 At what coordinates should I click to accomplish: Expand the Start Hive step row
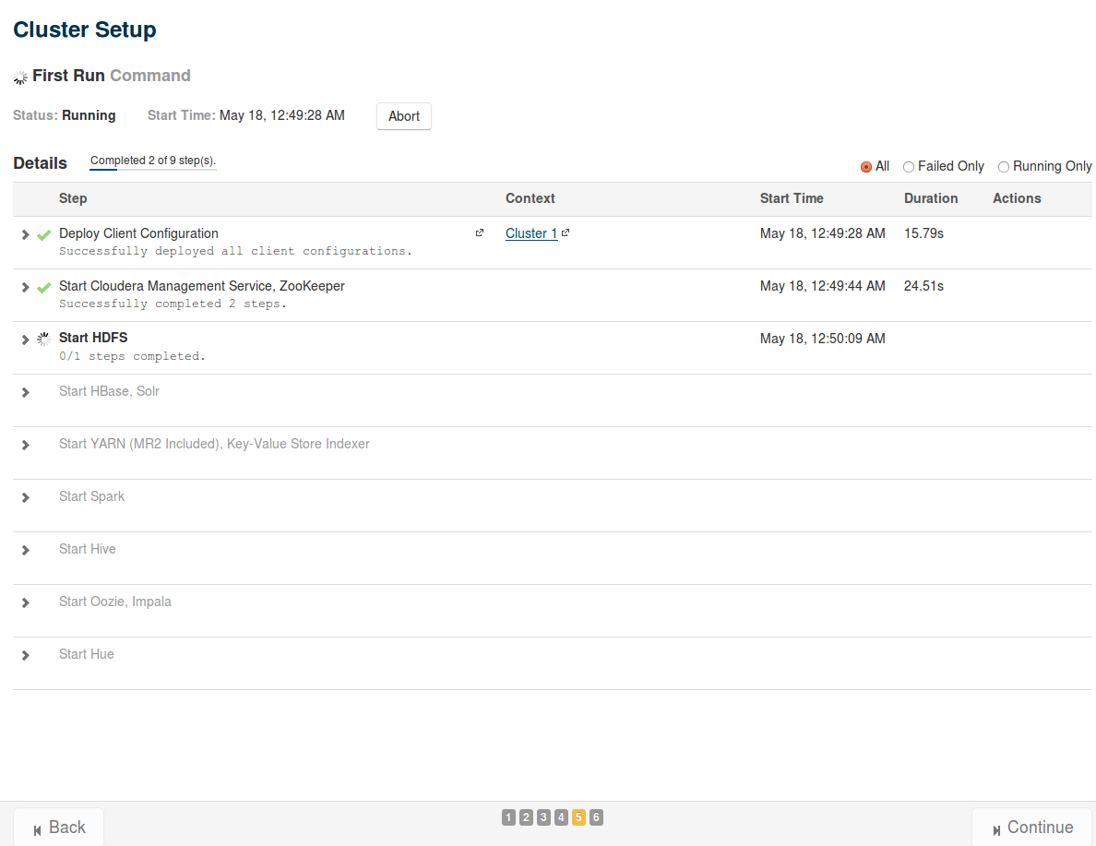26,551
